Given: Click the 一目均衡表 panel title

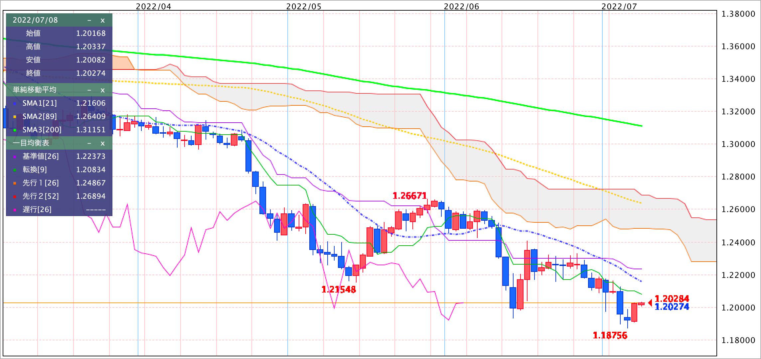Looking at the screenshot, I should point(31,143).
